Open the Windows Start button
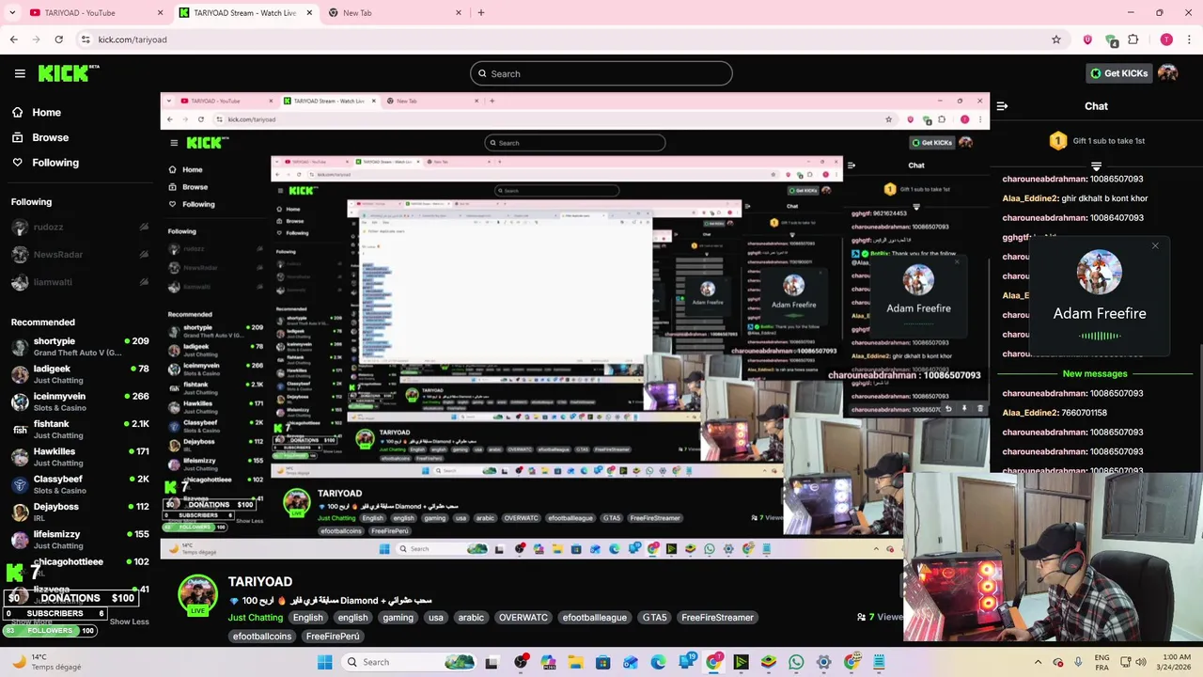 pyautogui.click(x=325, y=662)
